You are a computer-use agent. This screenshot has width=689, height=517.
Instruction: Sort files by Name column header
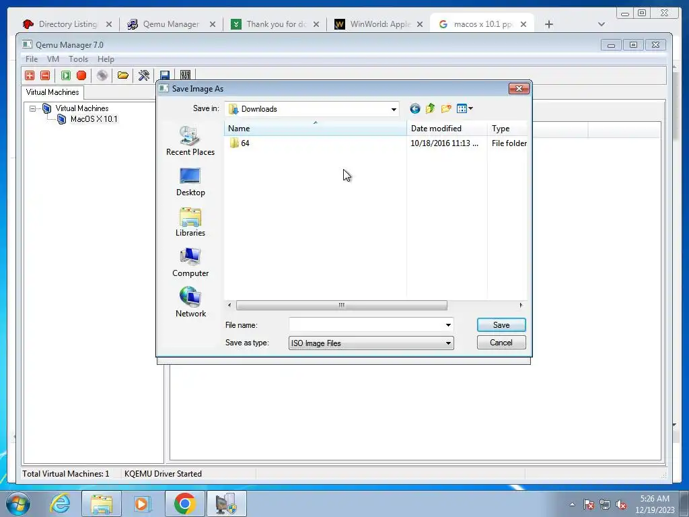[315, 129]
